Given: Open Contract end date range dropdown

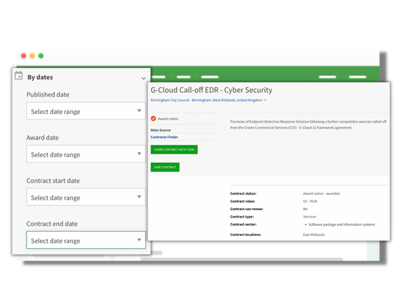Looking at the screenshot, I should click(x=86, y=240).
